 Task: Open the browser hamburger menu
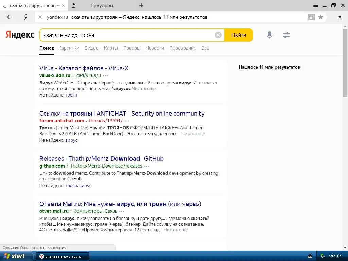pos(316,5)
